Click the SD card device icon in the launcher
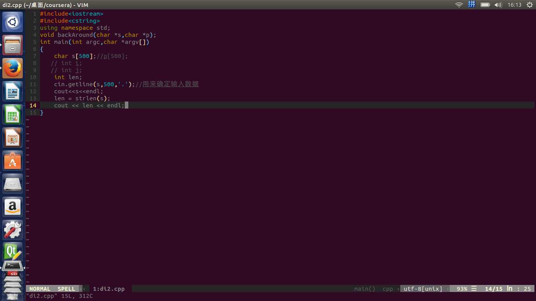The image size is (536, 301). (13, 274)
